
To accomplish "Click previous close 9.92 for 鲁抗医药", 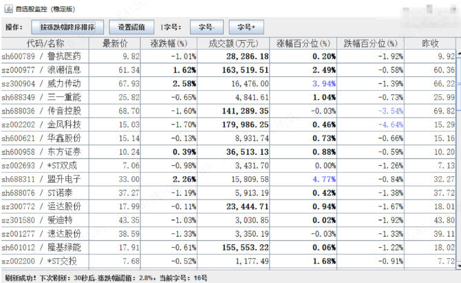I will [447, 56].
